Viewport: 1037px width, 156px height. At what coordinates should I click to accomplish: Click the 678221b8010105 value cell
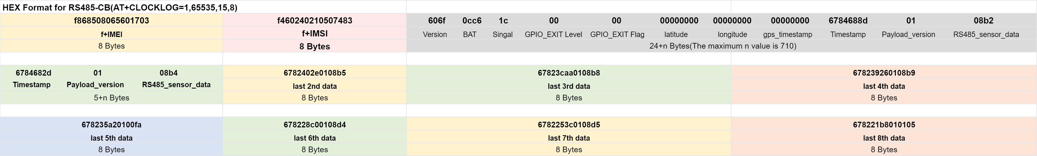pos(884,124)
